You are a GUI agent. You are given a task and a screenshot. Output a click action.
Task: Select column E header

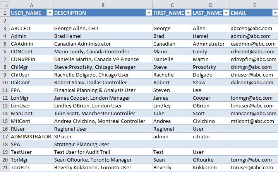254,5
